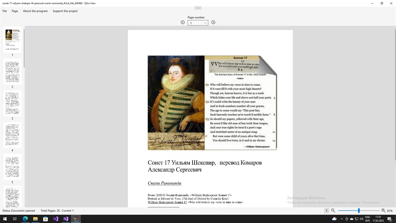
Task: Click the ENG INTL language indicator
Action: [x=368, y=219]
